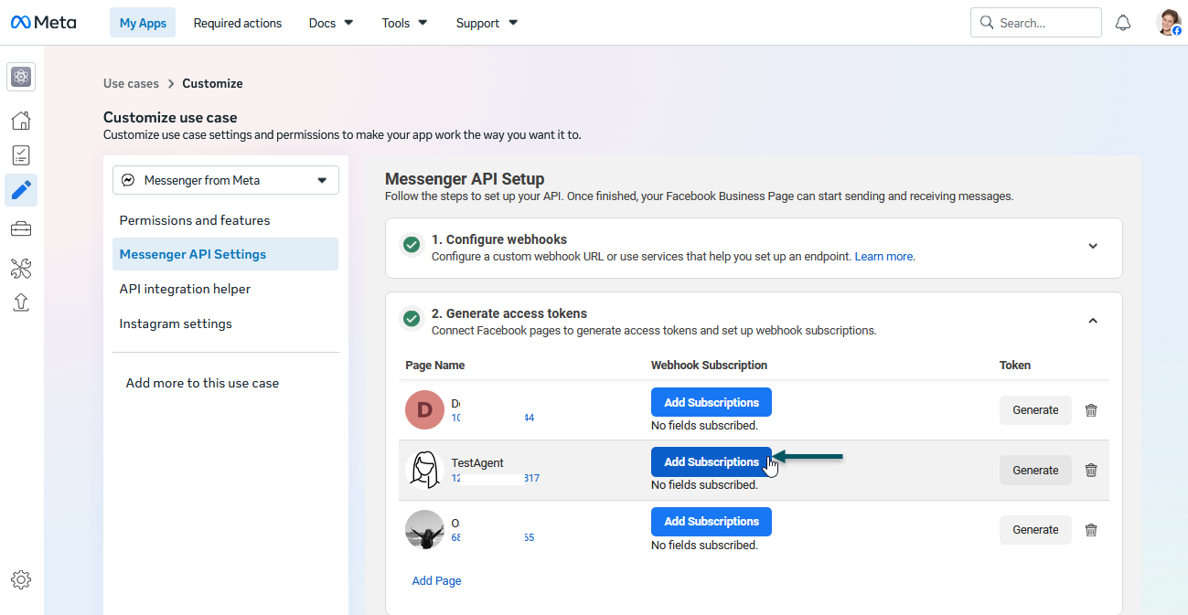
Task: Open the Dashboard home icon
Action: (21, 121)
